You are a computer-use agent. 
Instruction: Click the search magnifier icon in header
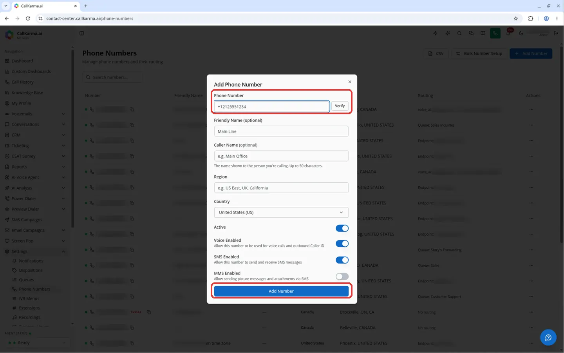(x=459, y=33)
